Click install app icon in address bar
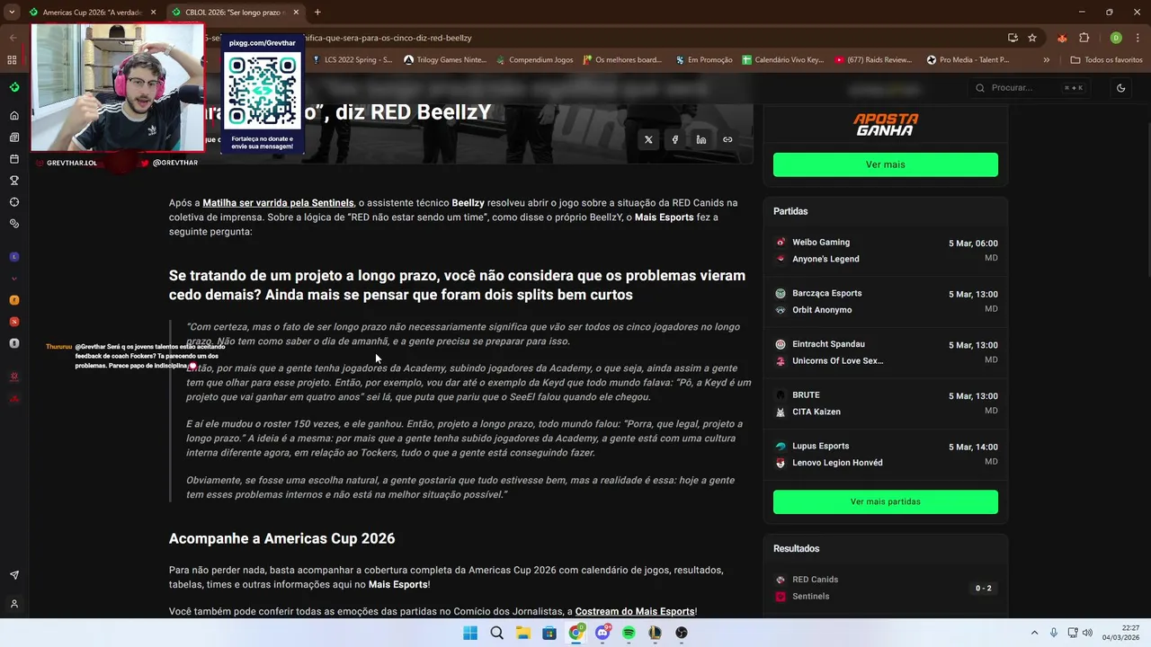The width and height of the screenshot is (1151, 647). click(x=1013, y=38)
